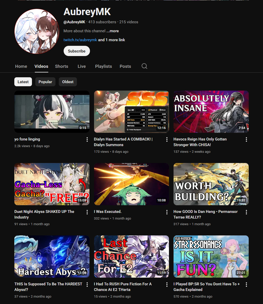Play the 'Hardest Abyss?' thumbnail
Viewport: 263px width, 304px height.
[x=52, y=256]
